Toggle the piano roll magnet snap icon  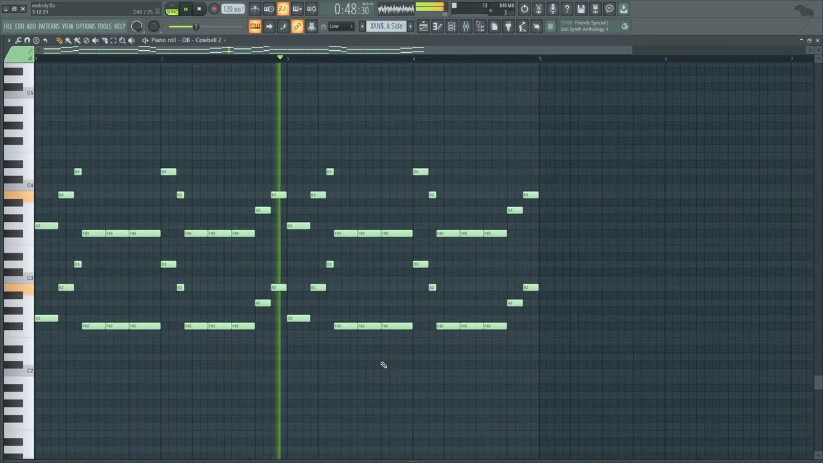coord(27,41)
